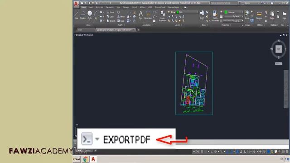Select the Polyline tool
Screen dimensions: 290x163
pyautogui.click(x=82, y=15)
